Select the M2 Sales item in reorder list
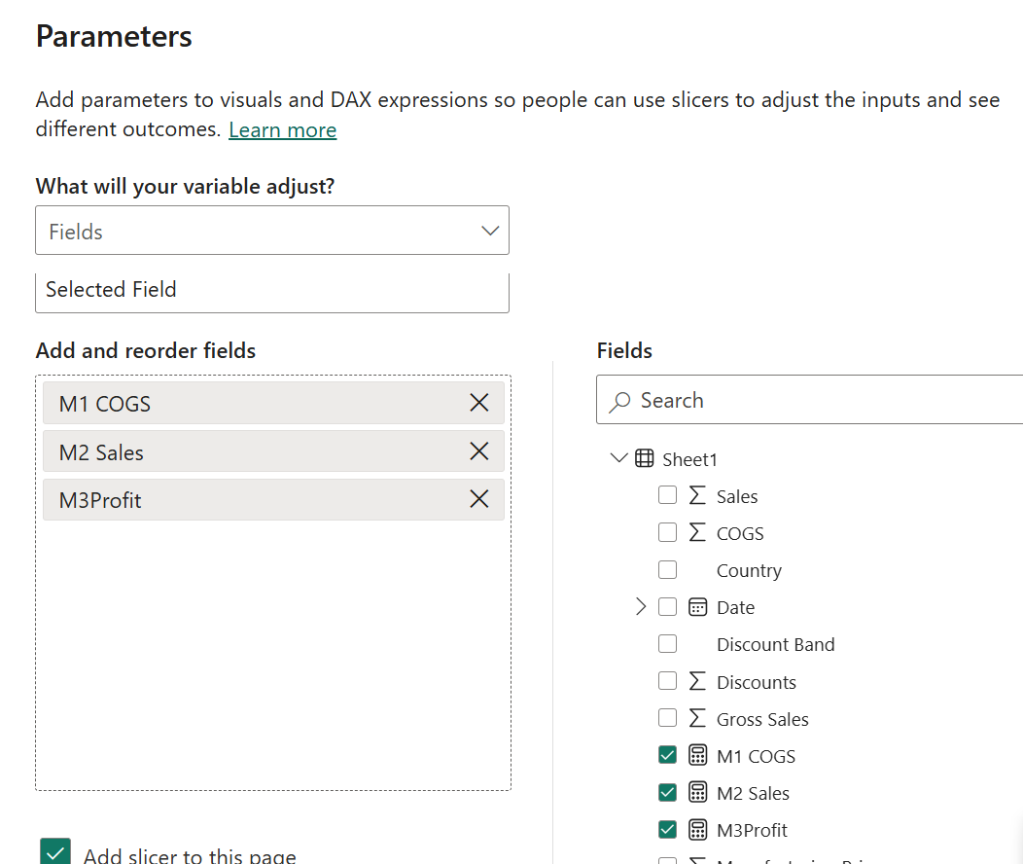 click(273, 450)
